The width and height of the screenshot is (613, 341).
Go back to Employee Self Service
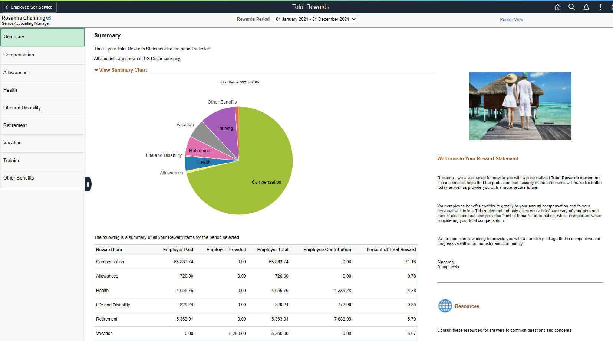pos(29,7)
